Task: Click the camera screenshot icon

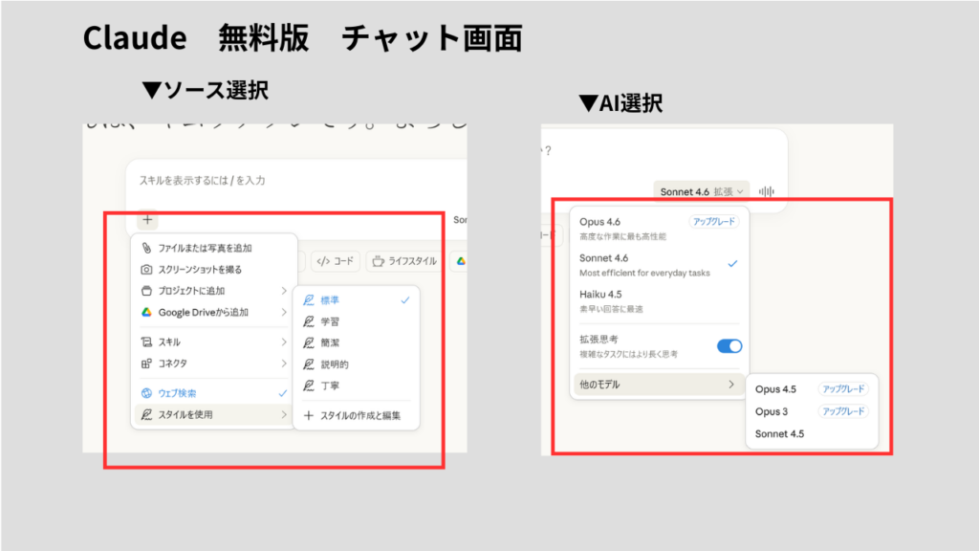Action: tap(147, 270)
